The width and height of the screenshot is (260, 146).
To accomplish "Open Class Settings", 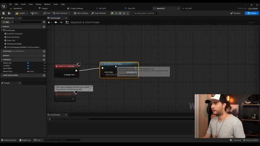I will pyautogui.click(x=81, y=13).
